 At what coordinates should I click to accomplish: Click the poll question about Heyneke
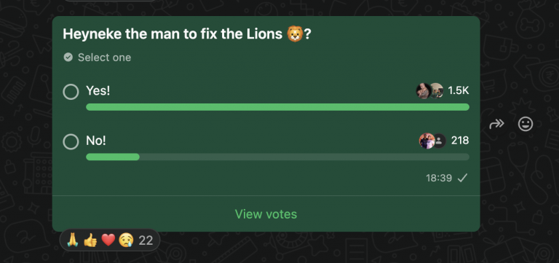tap(187, 35)
